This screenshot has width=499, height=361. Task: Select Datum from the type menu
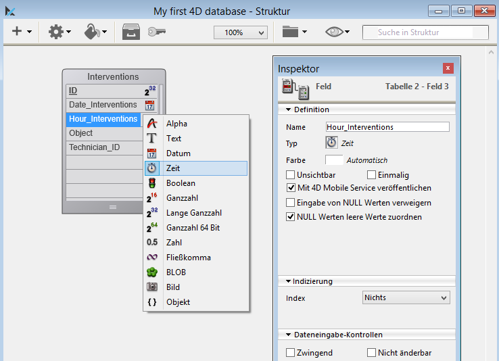coord(179,153)
